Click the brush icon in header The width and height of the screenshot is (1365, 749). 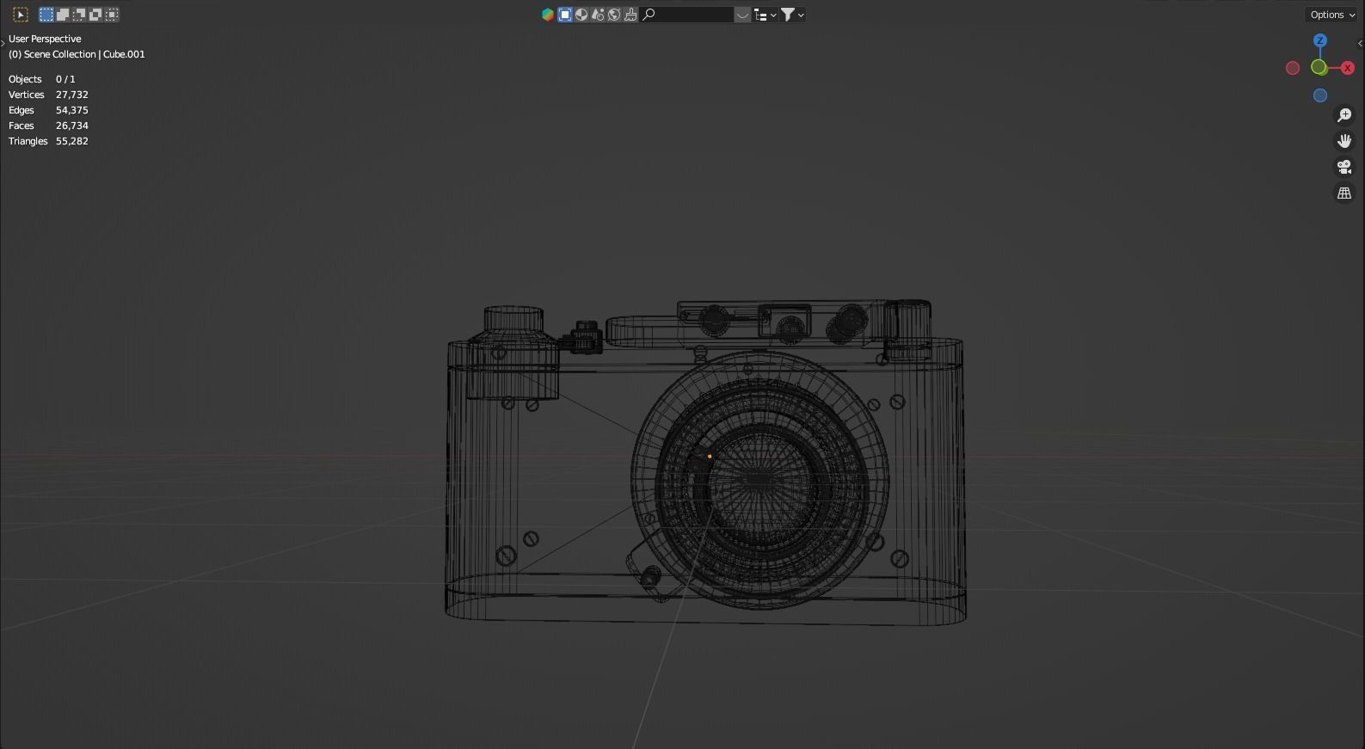(x=630, y=15)
